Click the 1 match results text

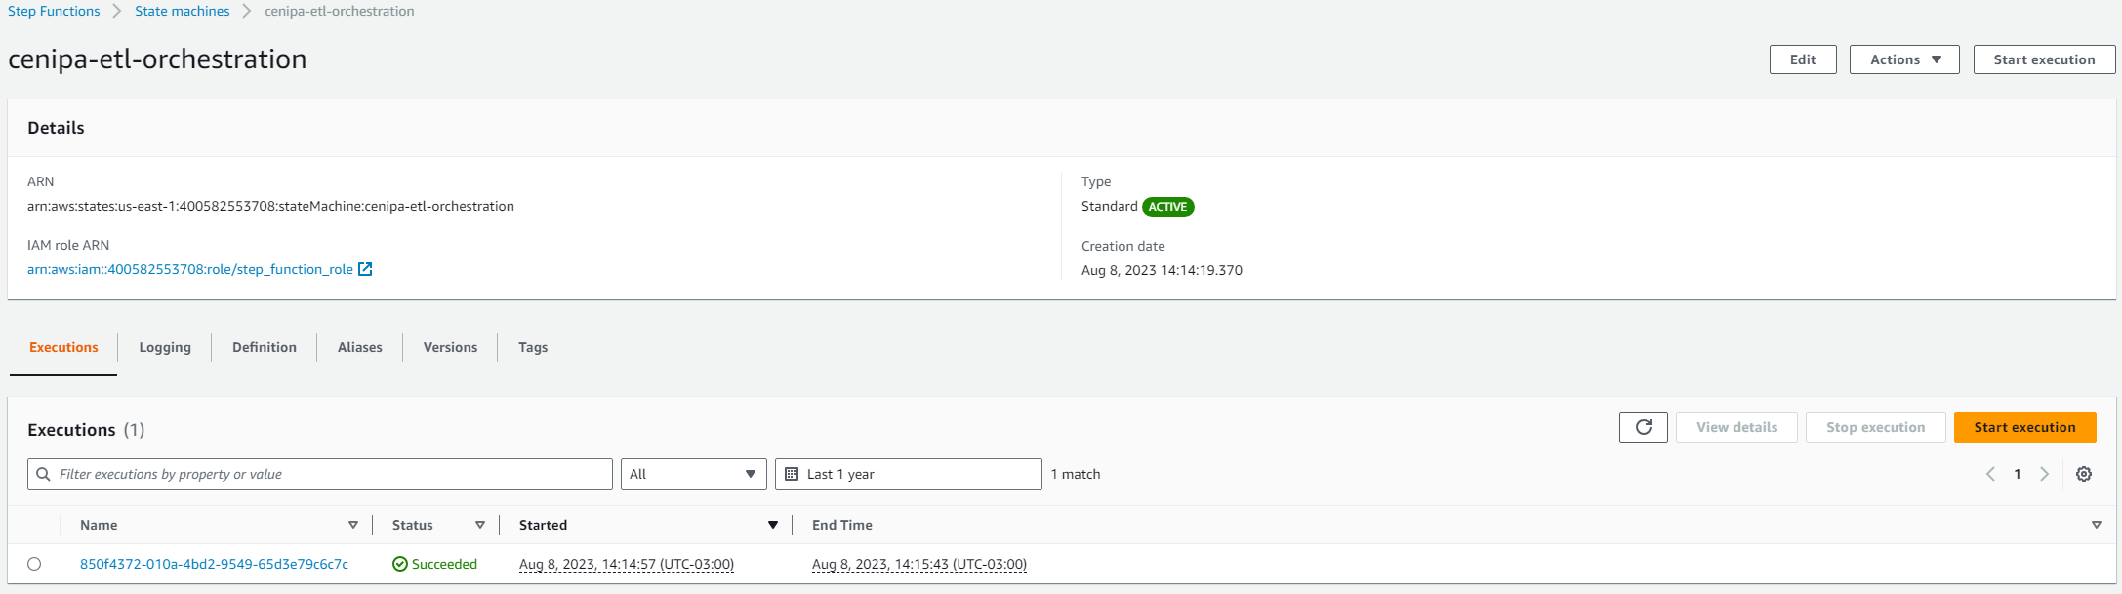tap(1076, 474)
